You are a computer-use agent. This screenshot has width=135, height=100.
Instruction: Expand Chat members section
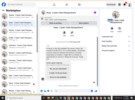coord(116,41)
